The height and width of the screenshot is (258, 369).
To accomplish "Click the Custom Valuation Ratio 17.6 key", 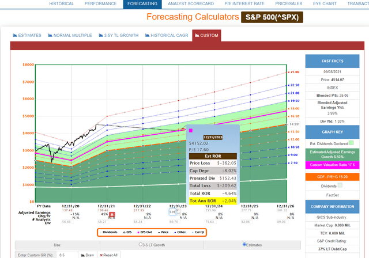I will (332, 165).
